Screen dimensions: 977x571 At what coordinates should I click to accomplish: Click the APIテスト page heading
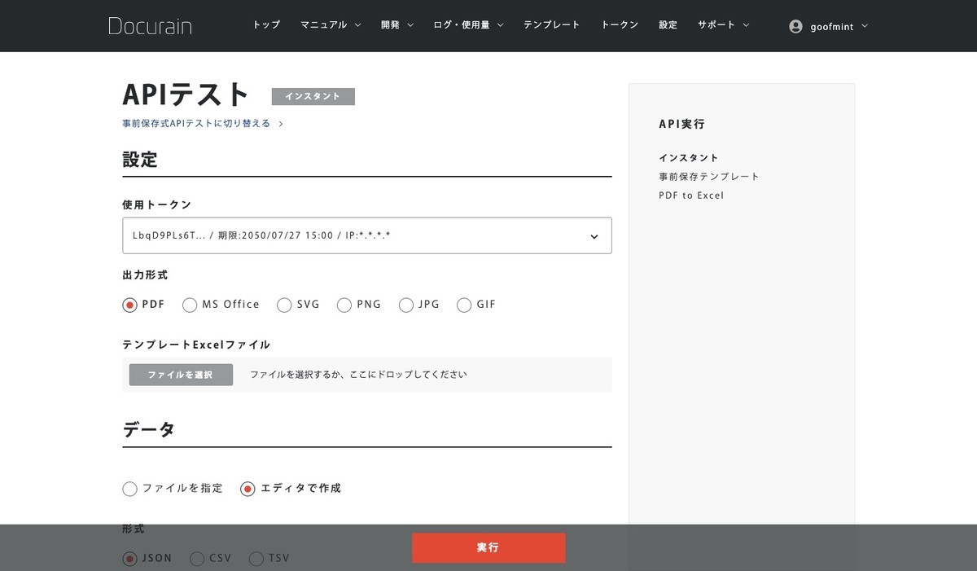(x=186, y=95)
